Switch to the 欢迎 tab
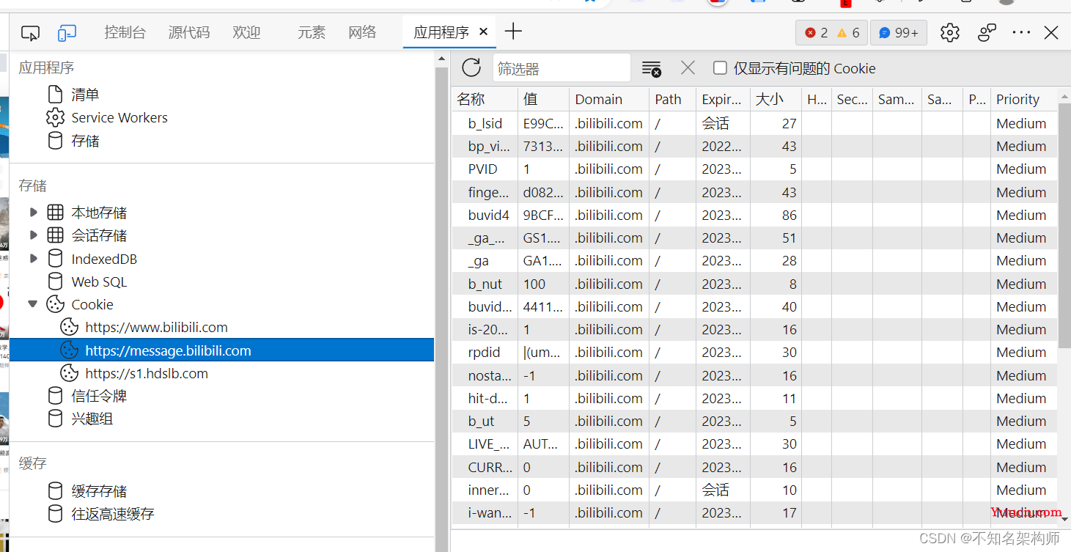1071x552 pixels. click(247, 32)
